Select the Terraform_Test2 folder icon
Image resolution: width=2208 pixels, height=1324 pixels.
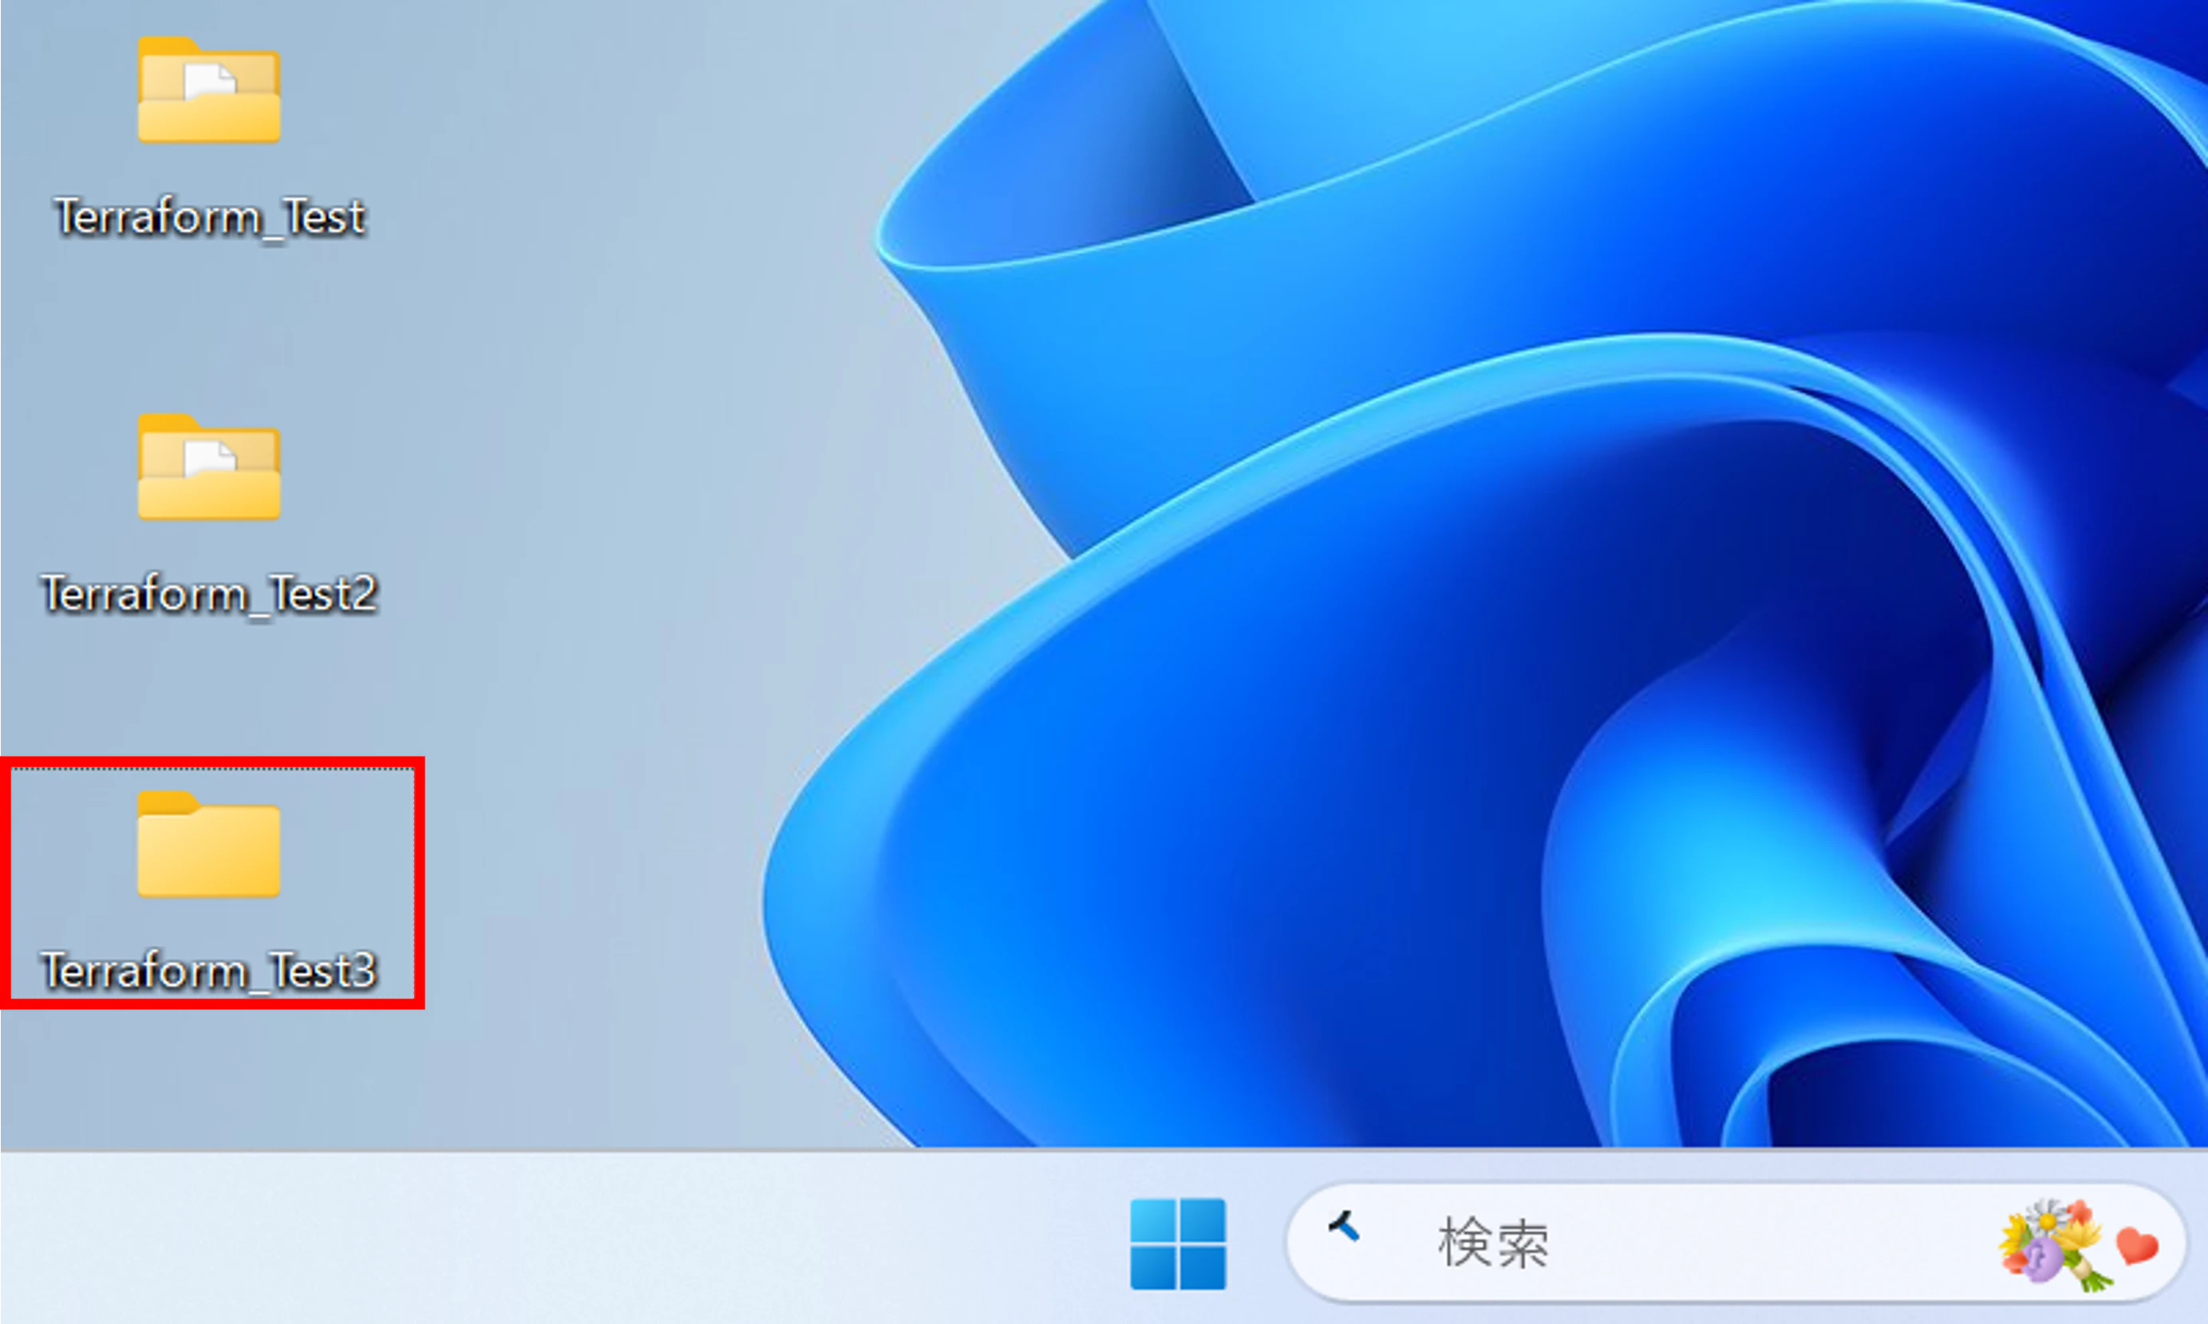pyautogui.click(x=209, y=467)
